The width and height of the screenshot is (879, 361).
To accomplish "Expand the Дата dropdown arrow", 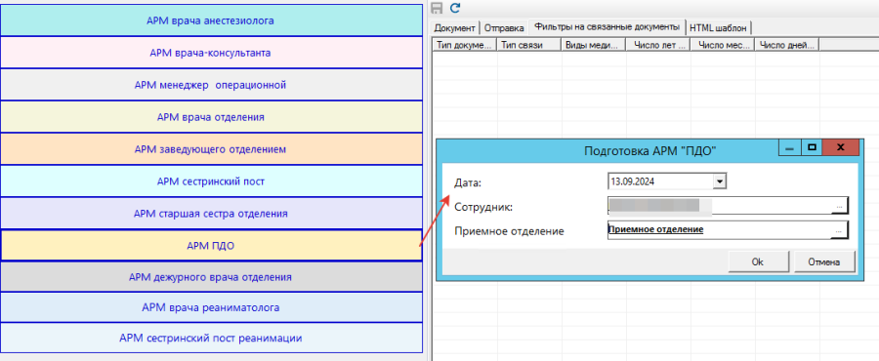I will pos(721,181).
